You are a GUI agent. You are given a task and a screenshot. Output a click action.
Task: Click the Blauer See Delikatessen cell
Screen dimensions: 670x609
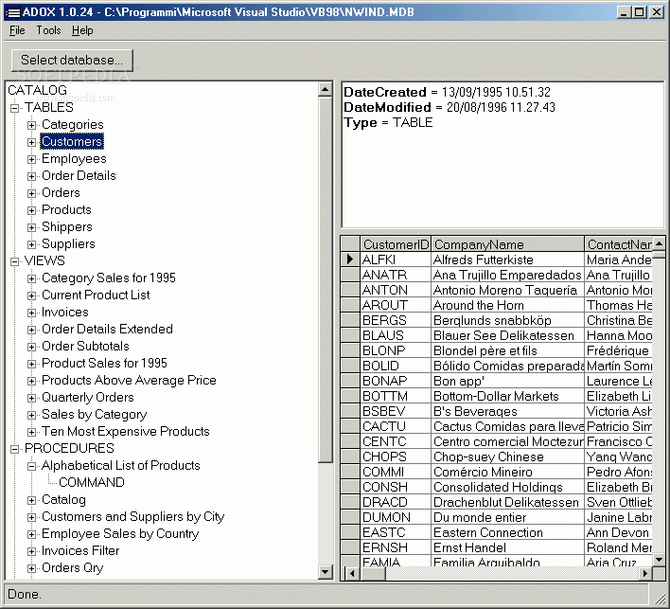[x=507, y=335]
